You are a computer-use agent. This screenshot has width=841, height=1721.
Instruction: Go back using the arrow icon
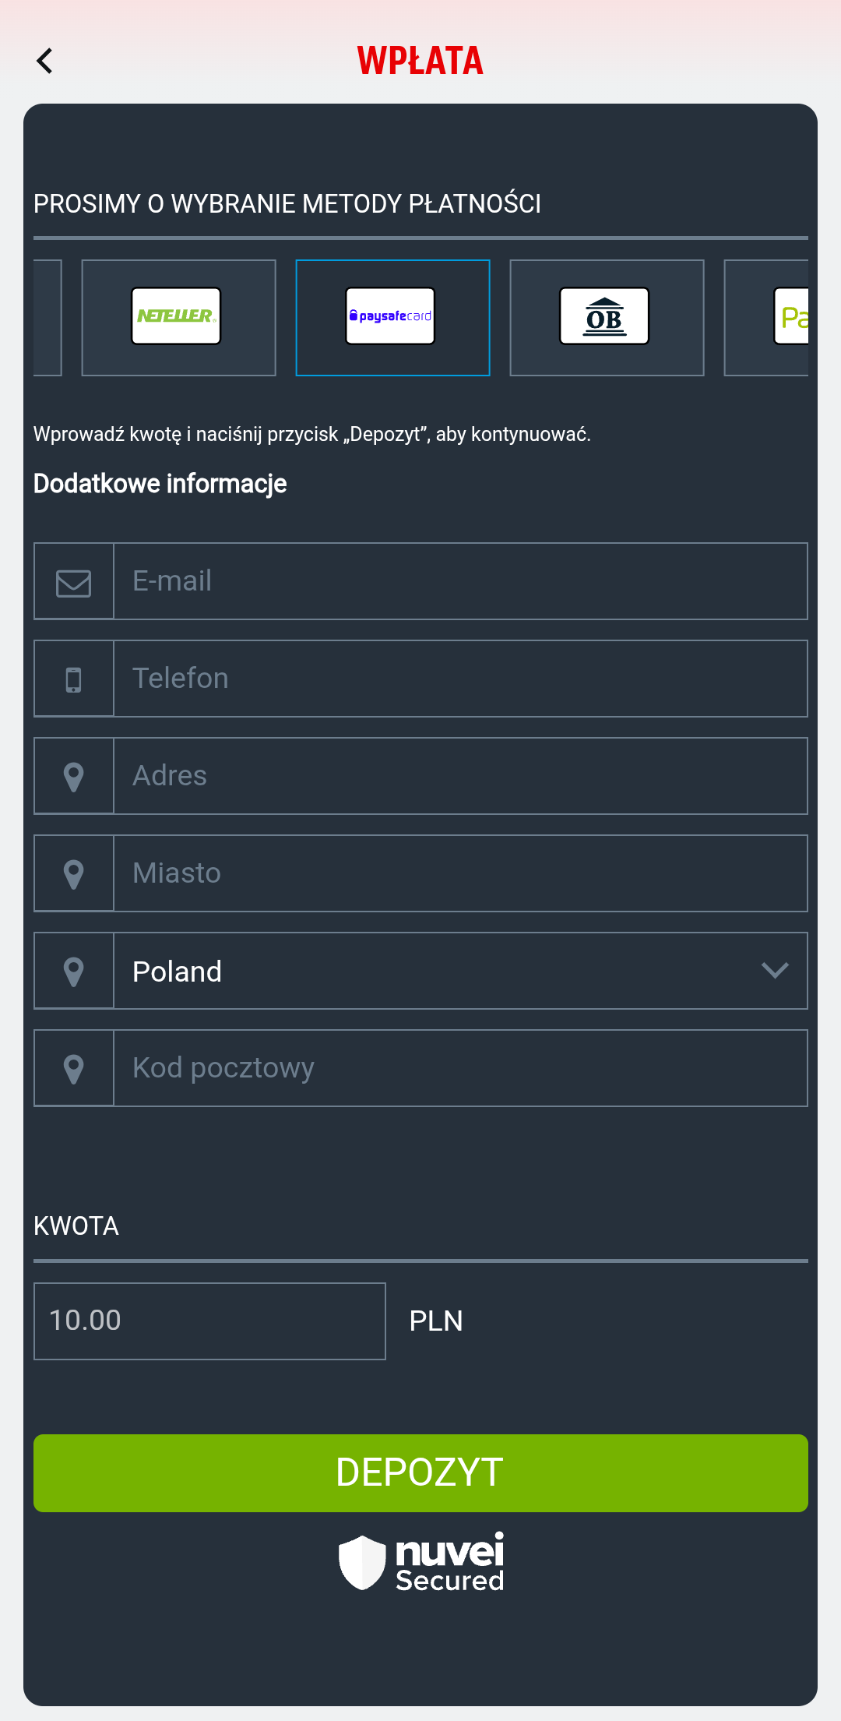pos(45,61)
